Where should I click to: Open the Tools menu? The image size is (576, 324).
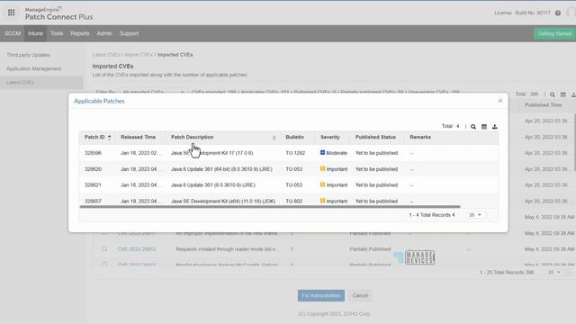57,33
